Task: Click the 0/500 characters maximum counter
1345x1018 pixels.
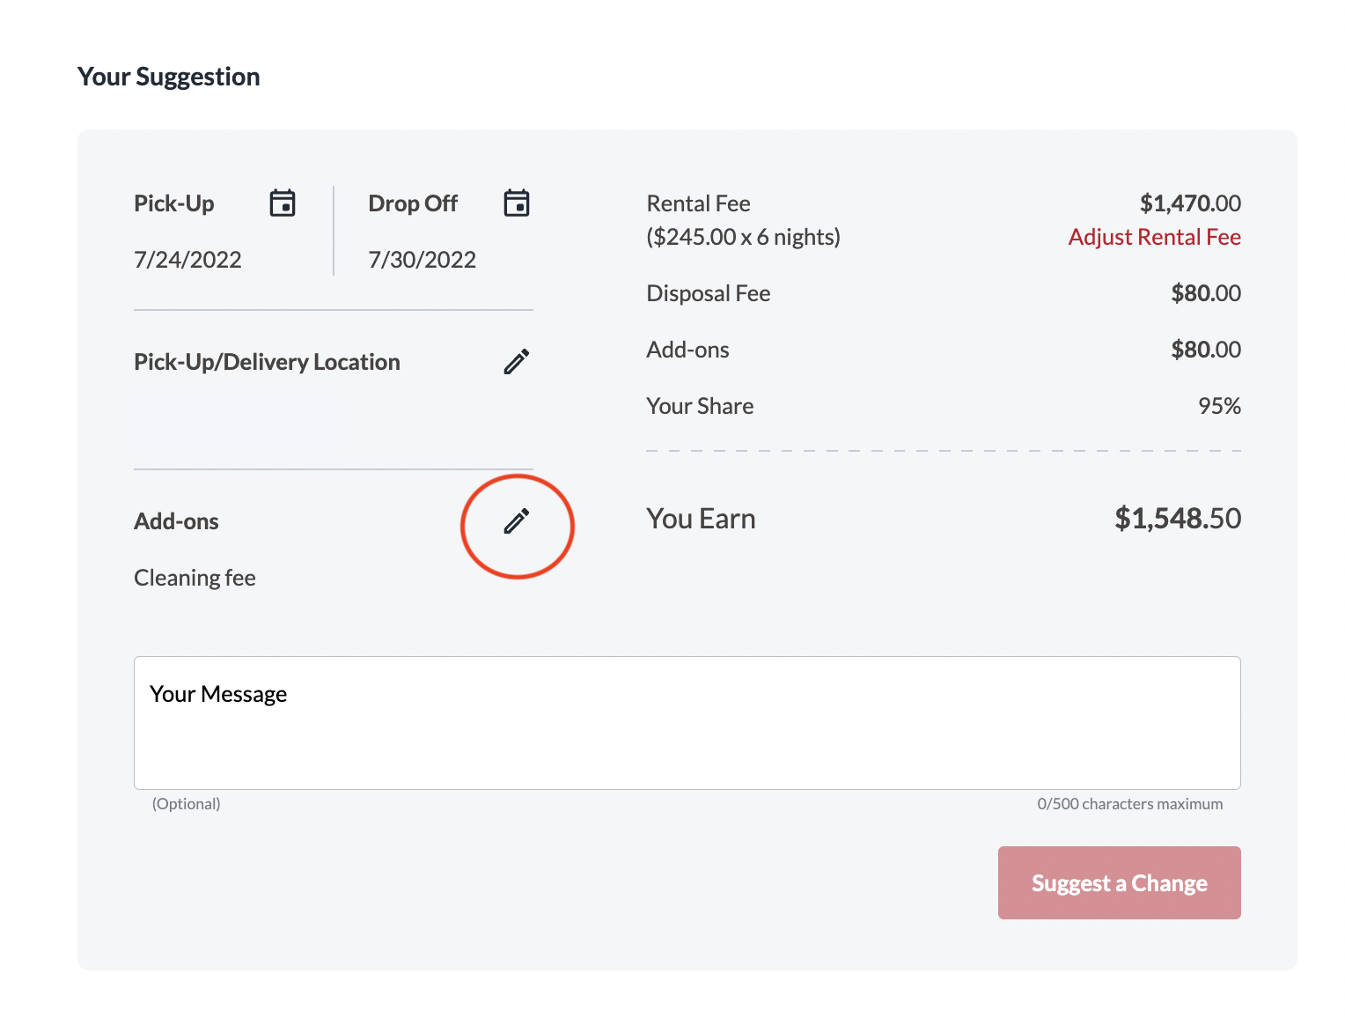Action: pyautogui.click(x=1129, y=804)
